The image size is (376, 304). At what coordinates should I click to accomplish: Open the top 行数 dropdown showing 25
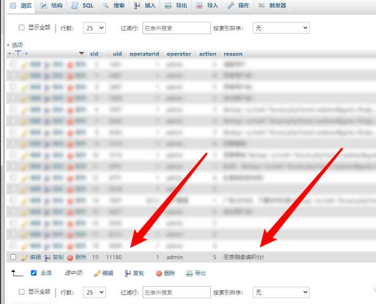(x=94, y=28)
